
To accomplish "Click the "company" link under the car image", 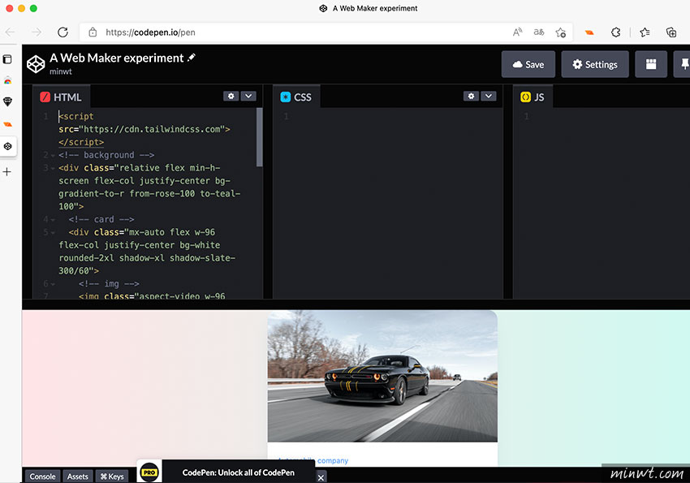I will 333,460.
